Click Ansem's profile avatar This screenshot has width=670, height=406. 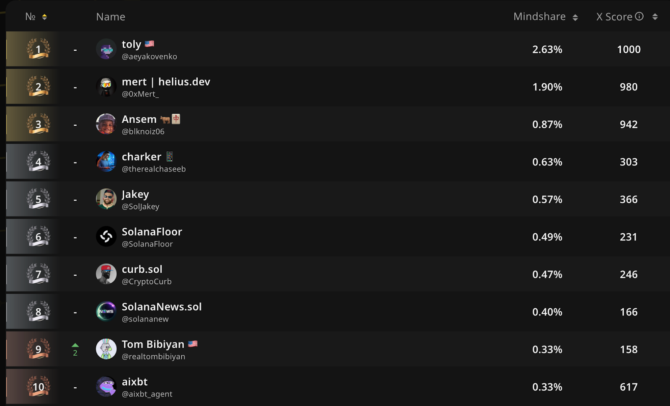coord(106,124)
